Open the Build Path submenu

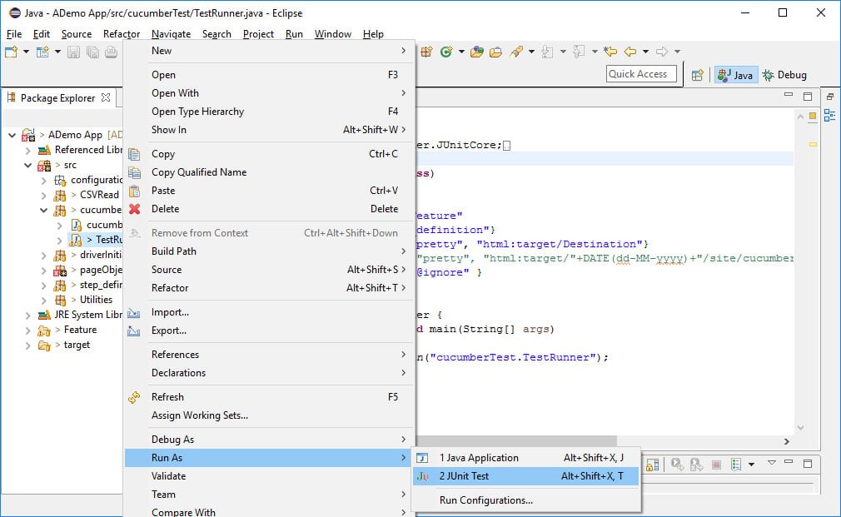pos(270,251)
